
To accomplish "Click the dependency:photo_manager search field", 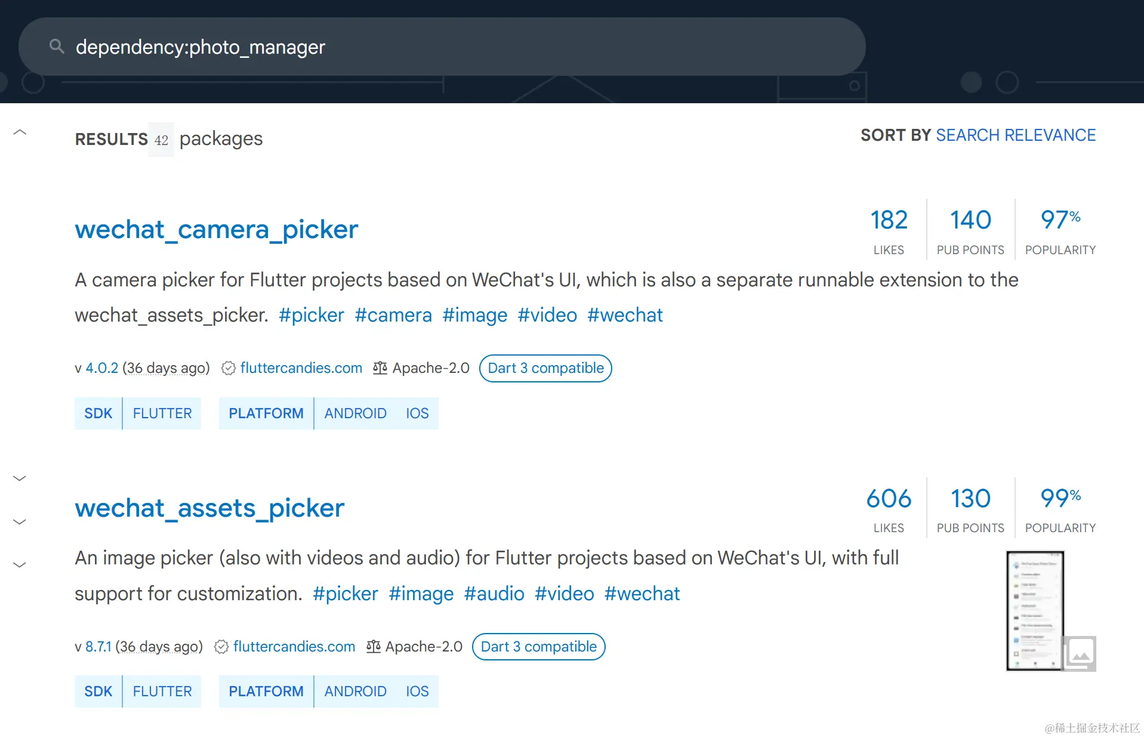I will [x=442, y=47].
